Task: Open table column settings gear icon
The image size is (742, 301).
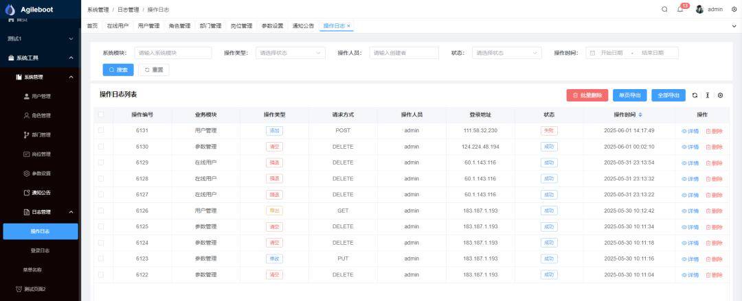Action: point(720,95)
